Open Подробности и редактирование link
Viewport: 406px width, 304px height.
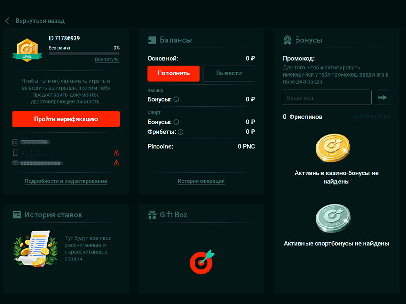point(66,181)
